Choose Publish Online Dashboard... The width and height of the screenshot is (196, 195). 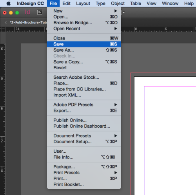pyautogui.click(x=84, y=126)
